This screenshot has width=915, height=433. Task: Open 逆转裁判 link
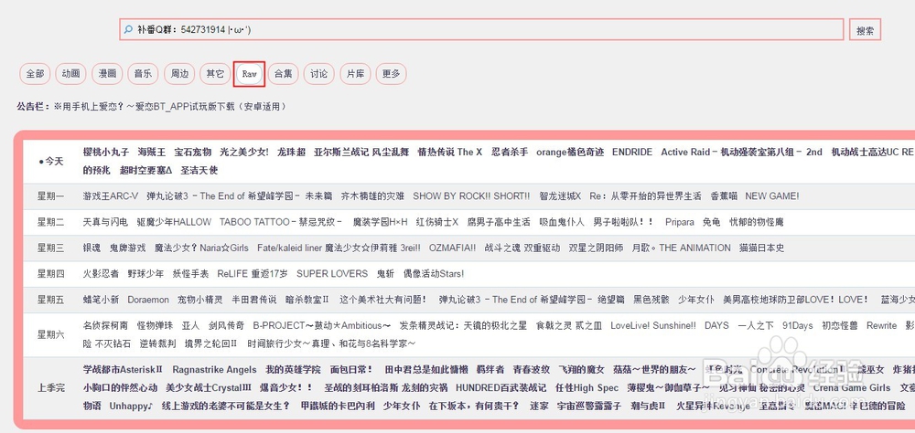[x=157, y=343]
